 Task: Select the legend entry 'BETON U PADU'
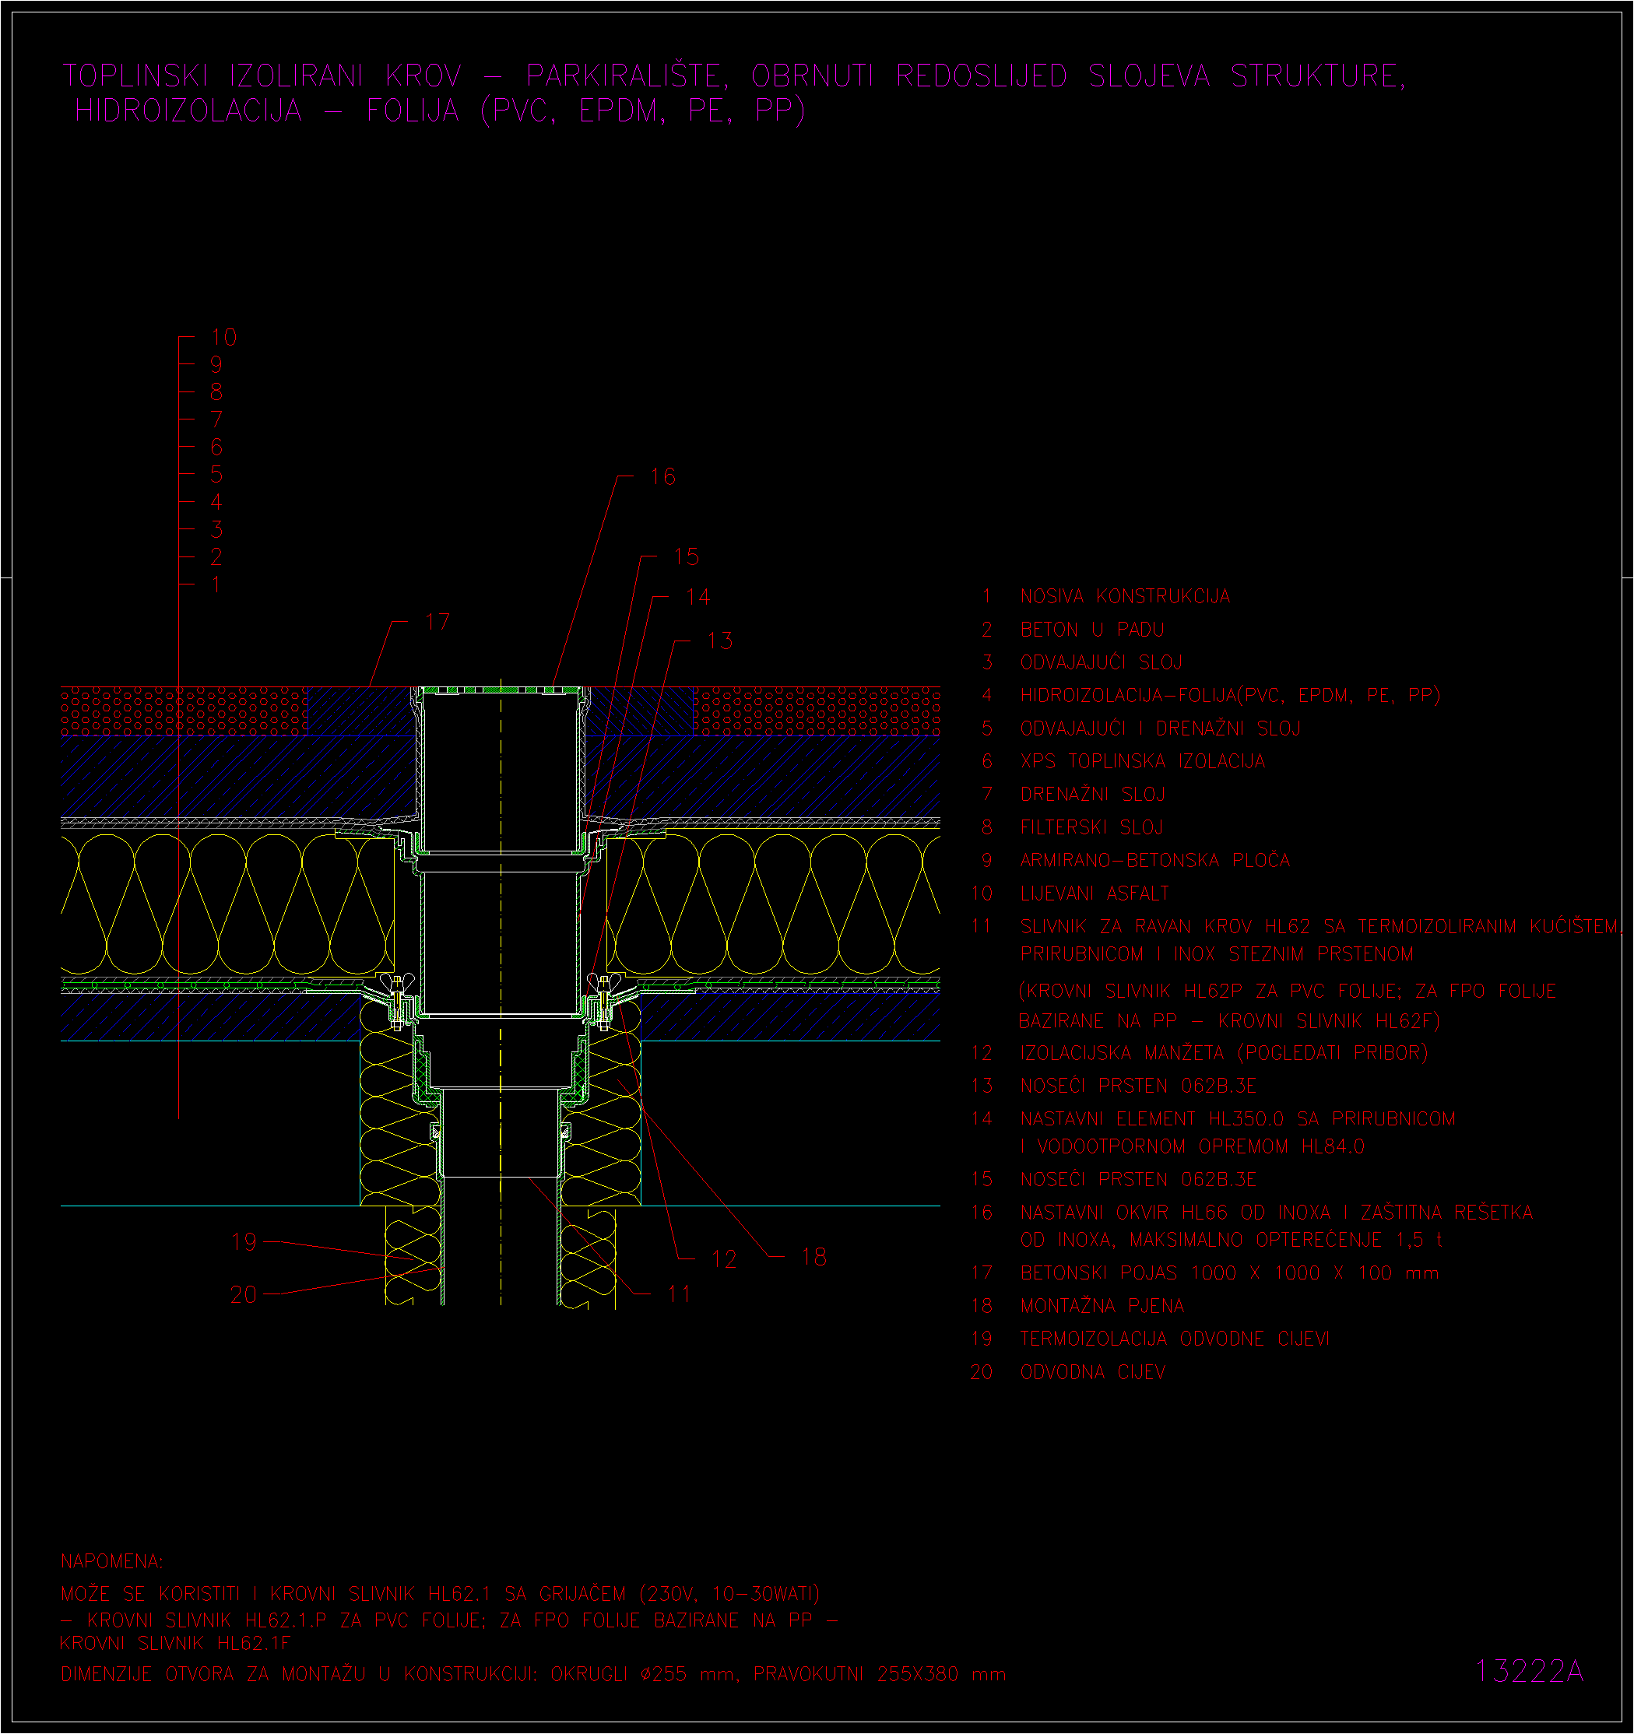click(x=1092, y=630)
